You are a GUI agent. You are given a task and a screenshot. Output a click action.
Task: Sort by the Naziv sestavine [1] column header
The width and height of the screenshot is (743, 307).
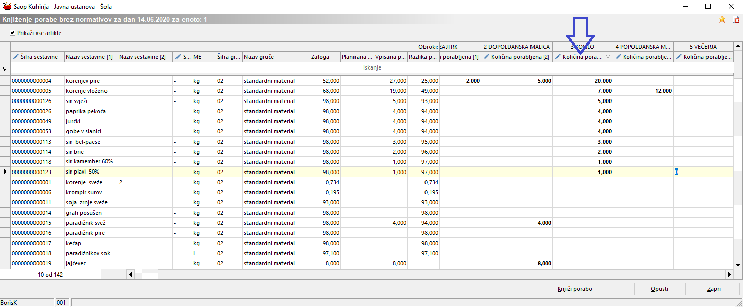point(91,57)
